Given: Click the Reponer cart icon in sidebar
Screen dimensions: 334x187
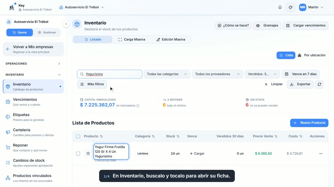Looking at the screenshot, I should [8, 148].
